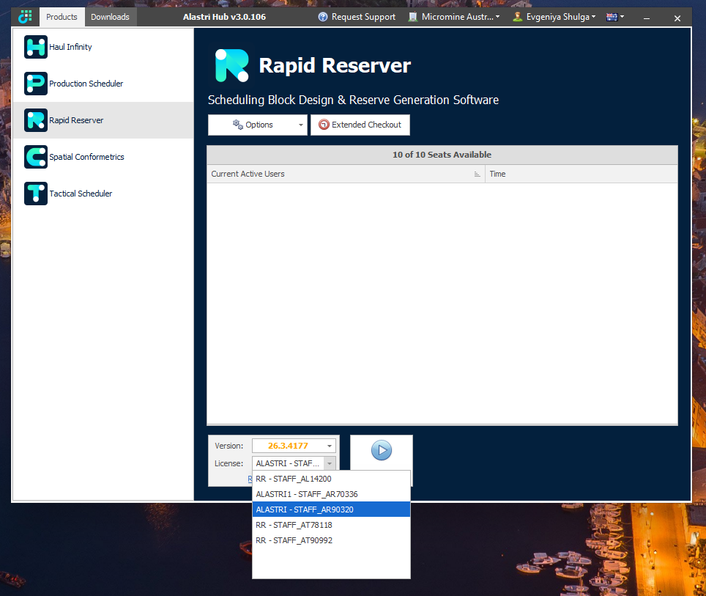Select the Rapid Reserver sidebar icon
Image resolution: width=706 pixels, height=596 pixels.
click(36, 120)
